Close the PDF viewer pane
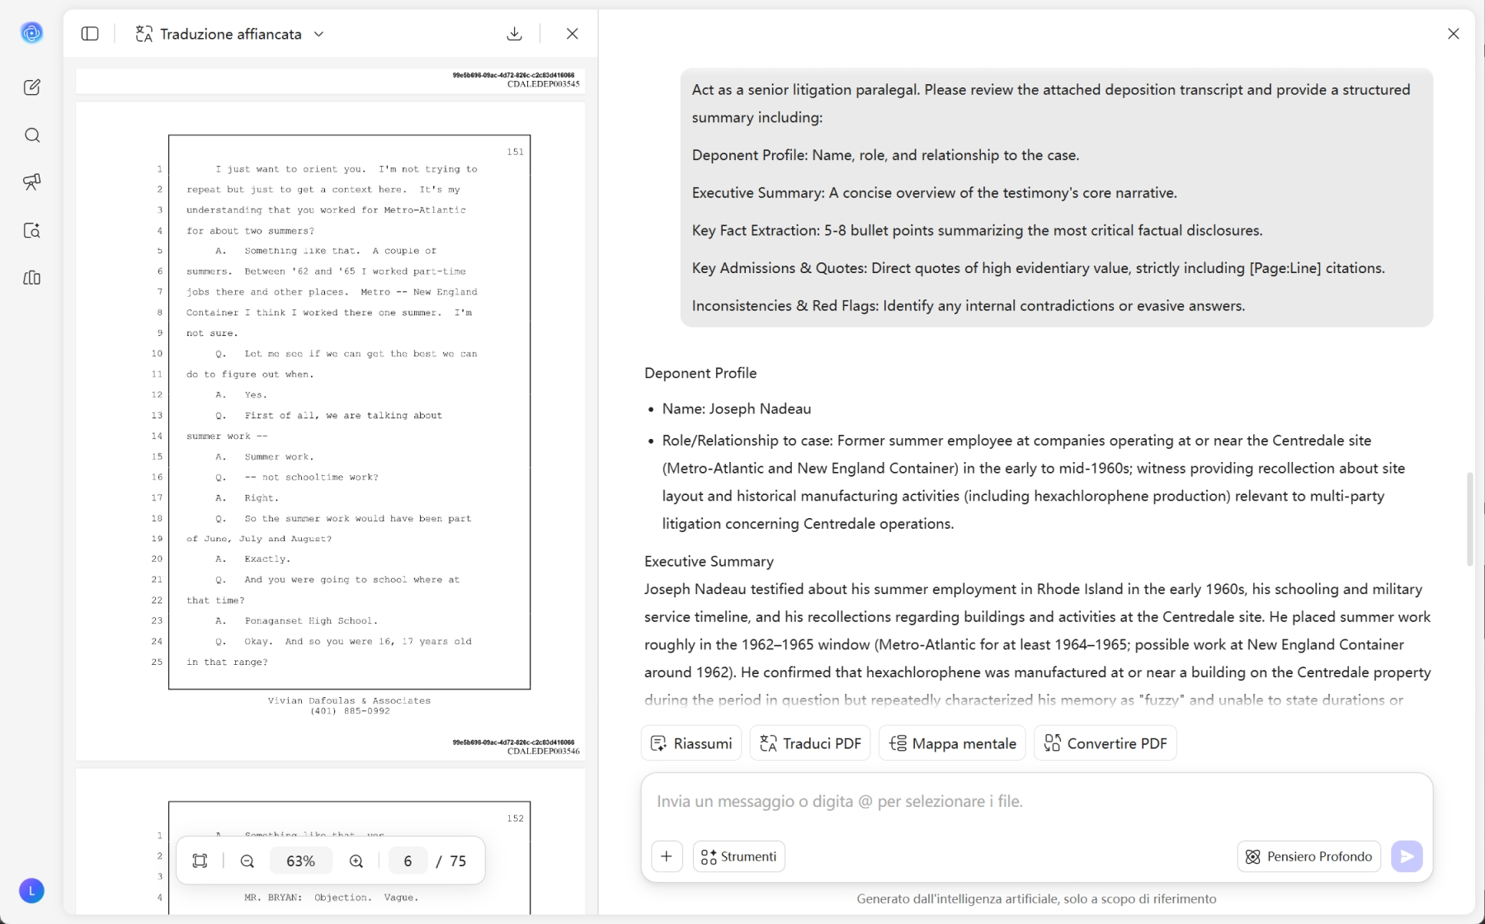The height and width of the screenshot is (924, 1485). point(572,34)
